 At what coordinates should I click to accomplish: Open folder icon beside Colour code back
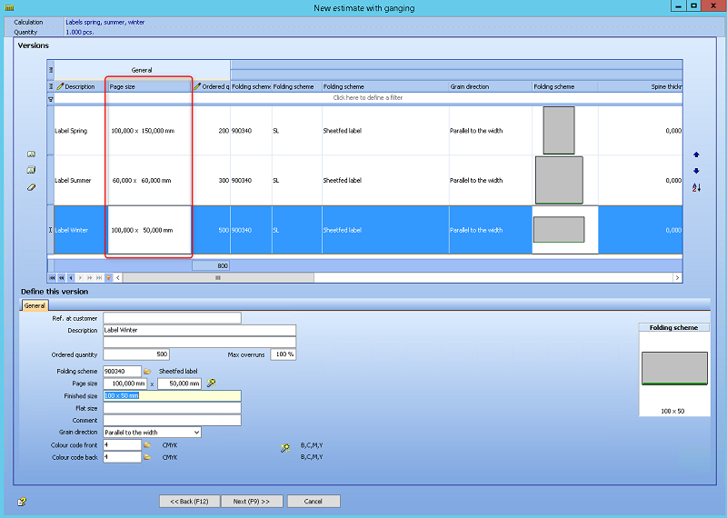point(147,457)
